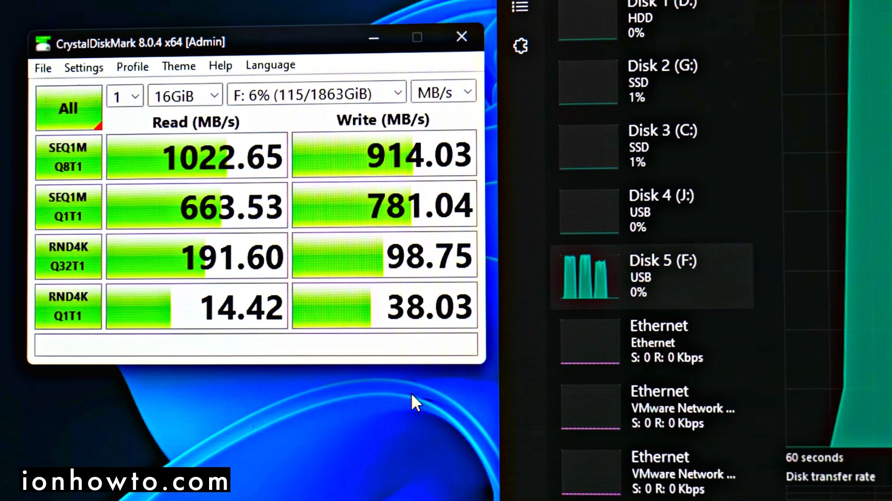
Task: Start the RND4K Q1T1 test
Action: tap(68, 306)
